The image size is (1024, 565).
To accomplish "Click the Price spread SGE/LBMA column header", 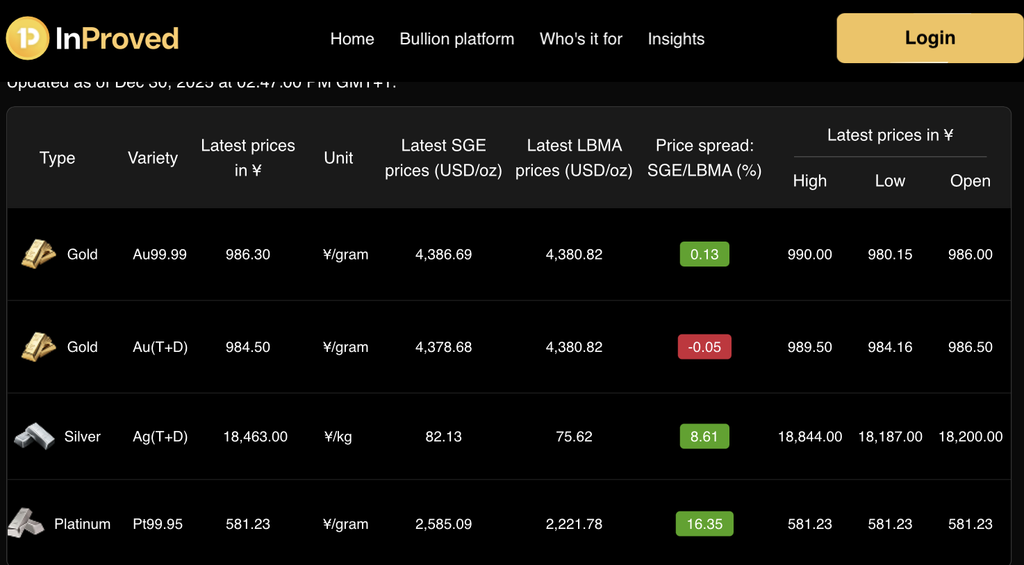I will tap(704, 158).
